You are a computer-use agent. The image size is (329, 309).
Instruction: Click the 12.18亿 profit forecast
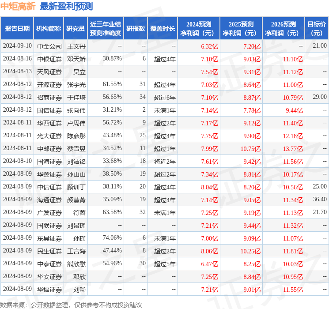click(x=293, y=136)
